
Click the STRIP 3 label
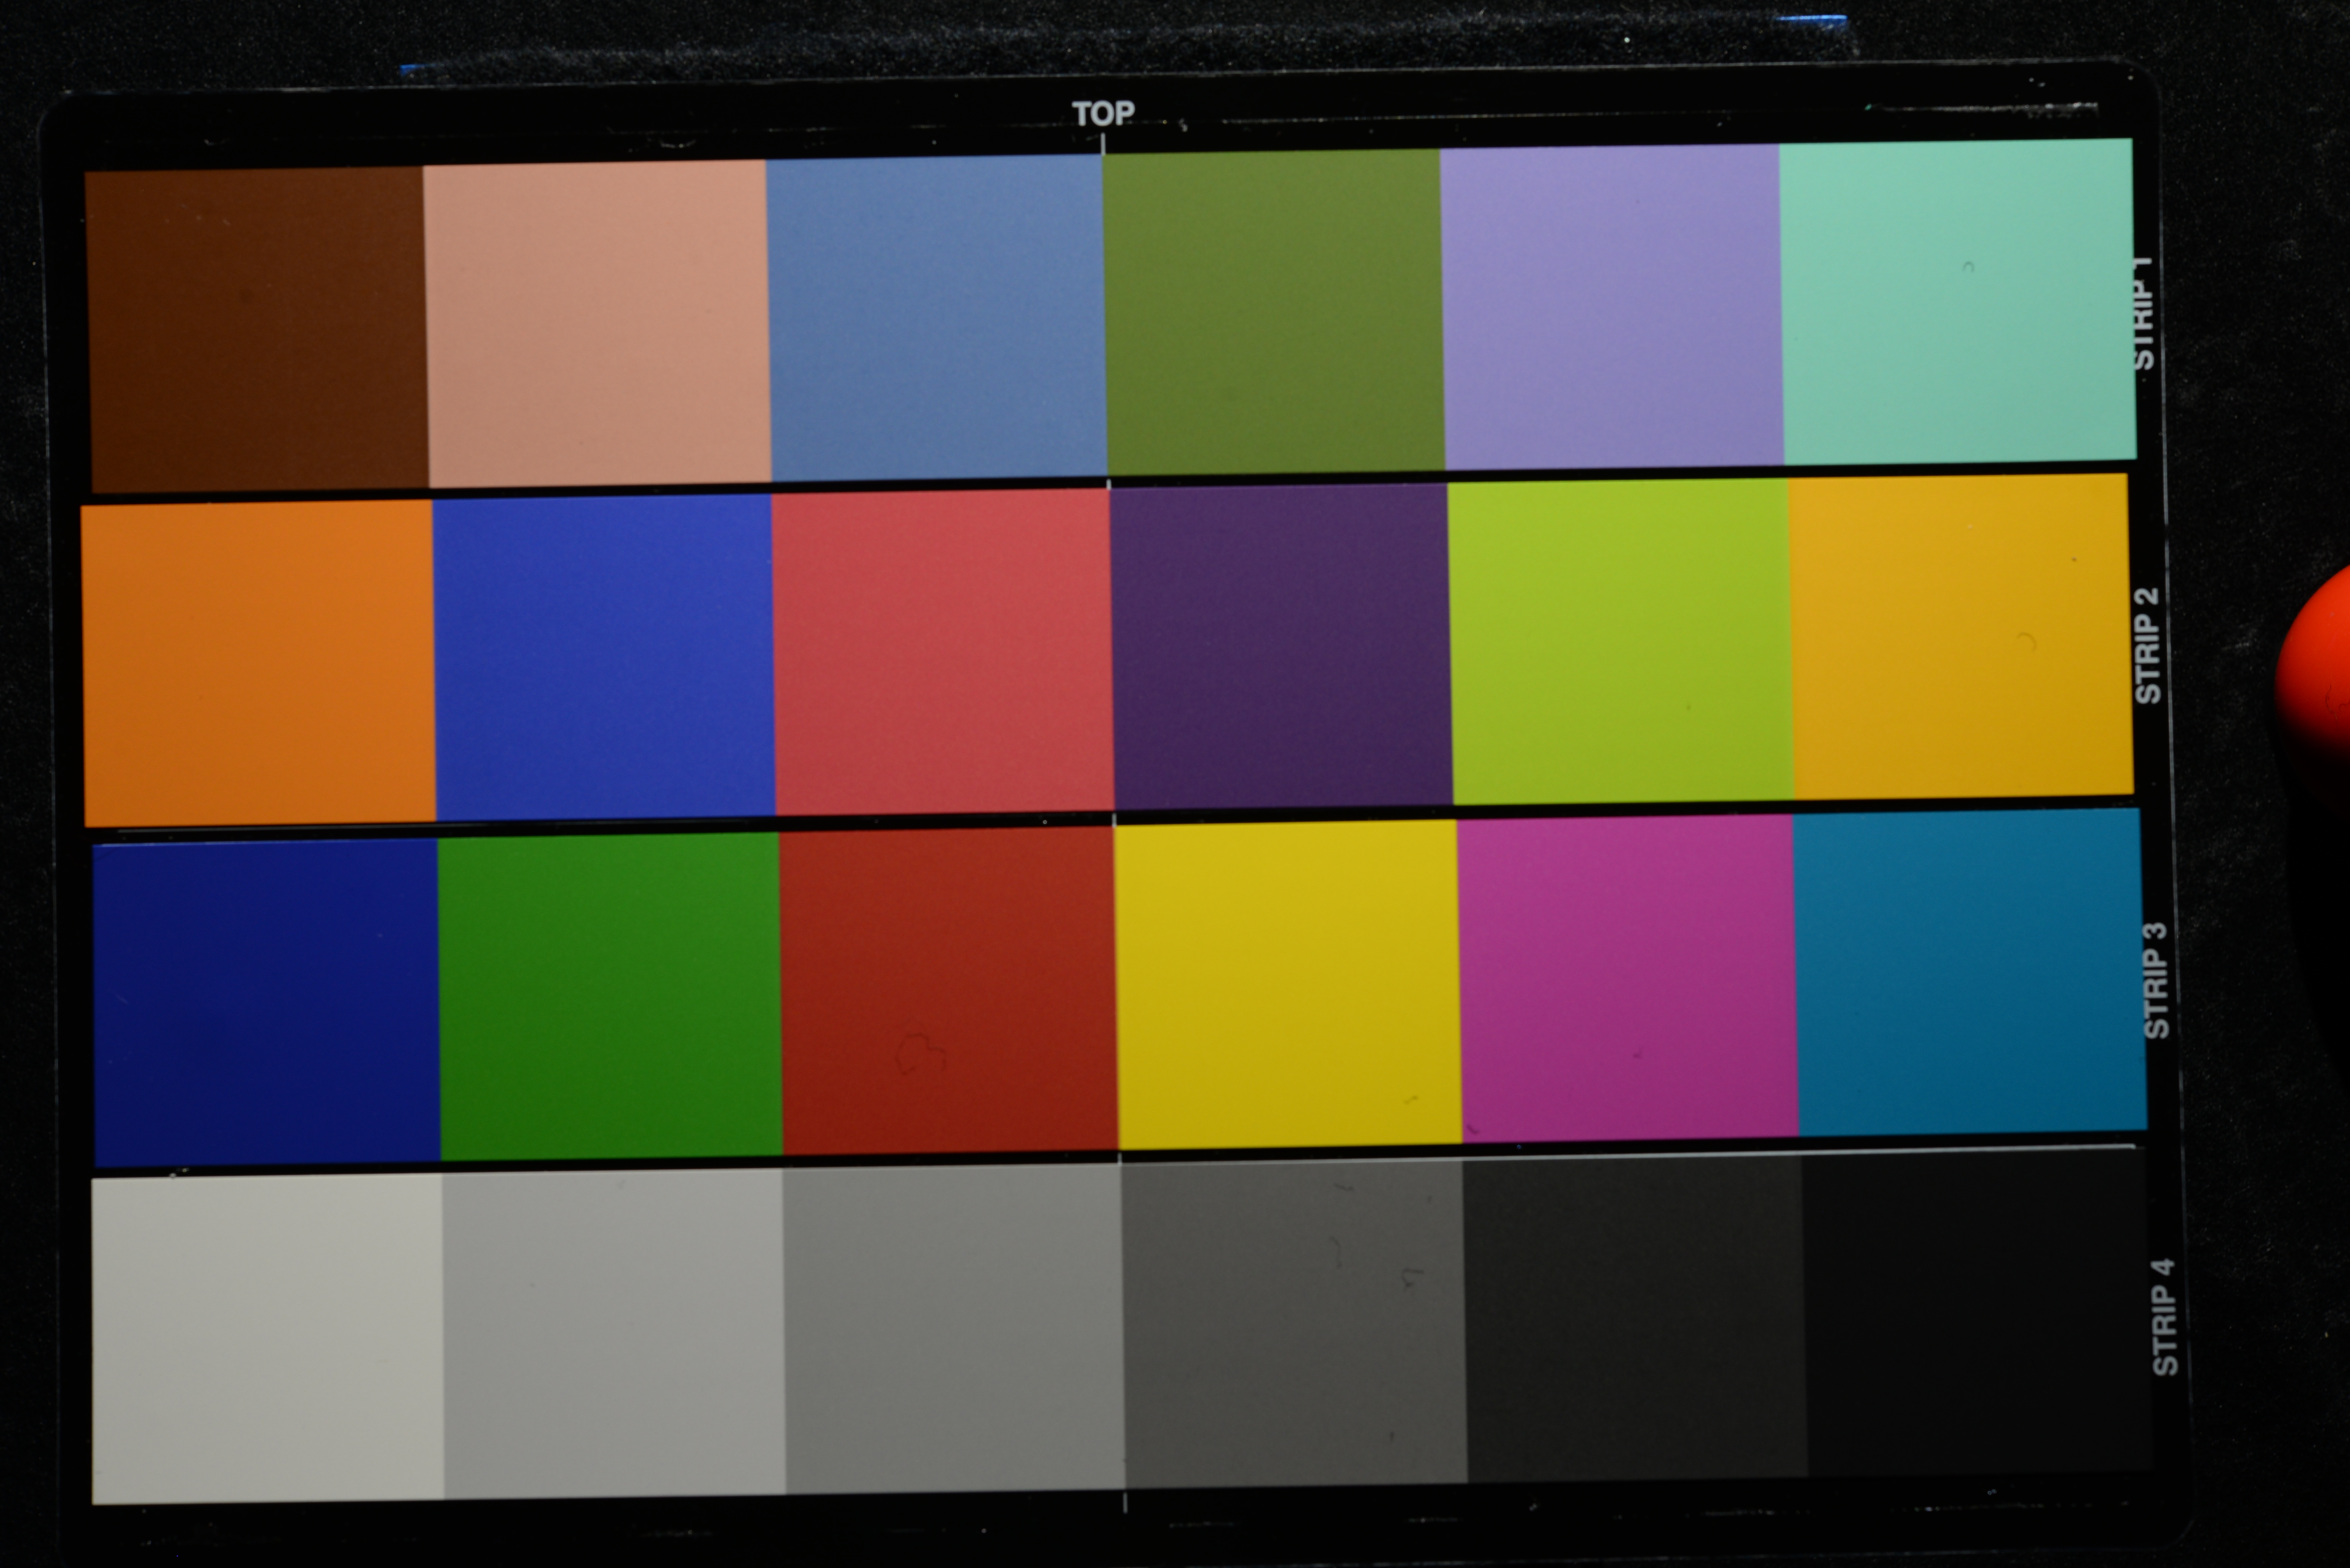tap(2156, 981)
